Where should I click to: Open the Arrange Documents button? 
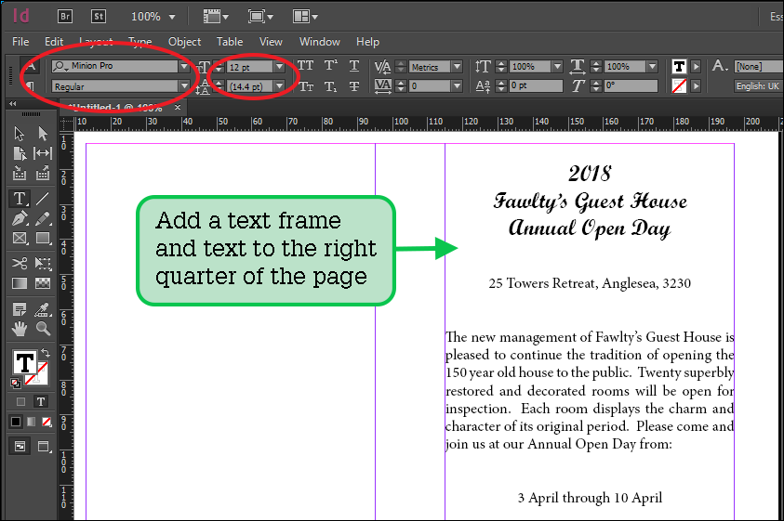[305, 17]
